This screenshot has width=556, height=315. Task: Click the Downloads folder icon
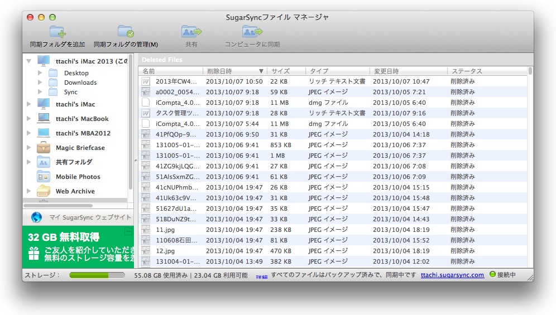(53, 83)
